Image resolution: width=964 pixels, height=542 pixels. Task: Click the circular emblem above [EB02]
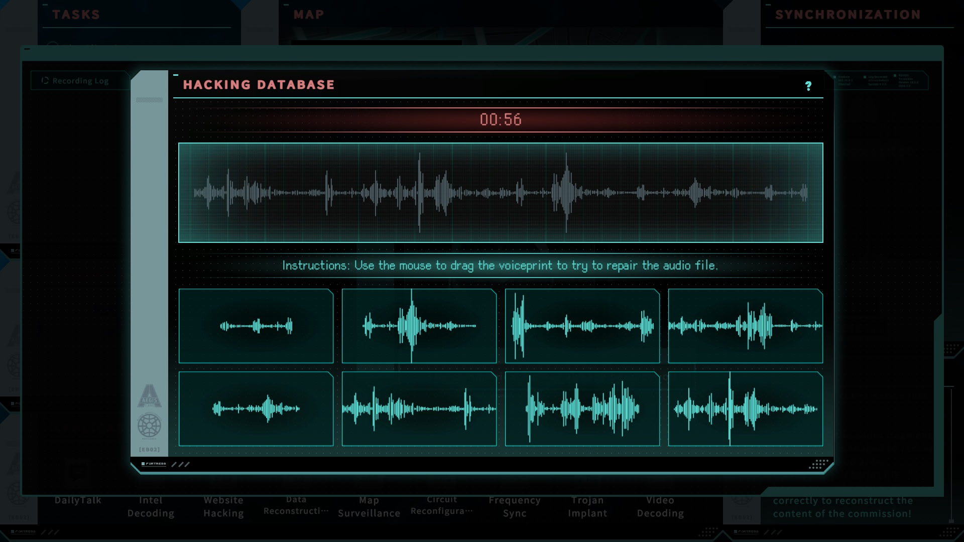tap(149, 426)
